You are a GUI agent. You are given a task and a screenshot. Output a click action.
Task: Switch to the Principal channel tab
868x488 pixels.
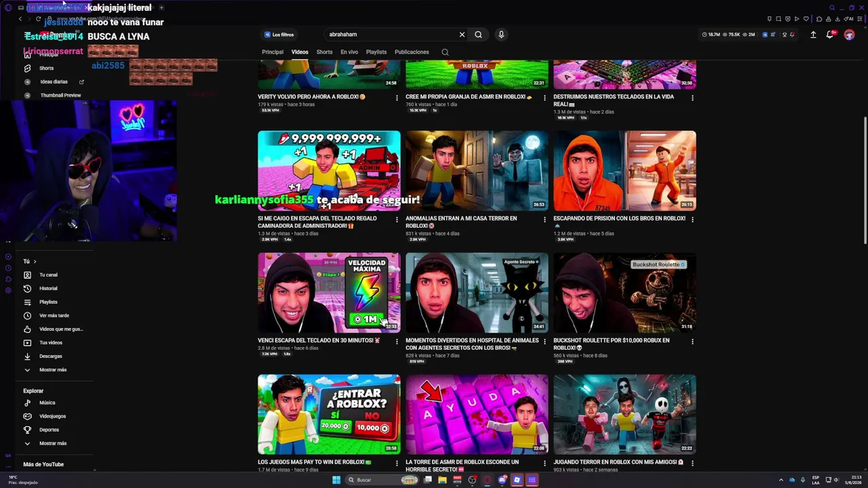273,52
